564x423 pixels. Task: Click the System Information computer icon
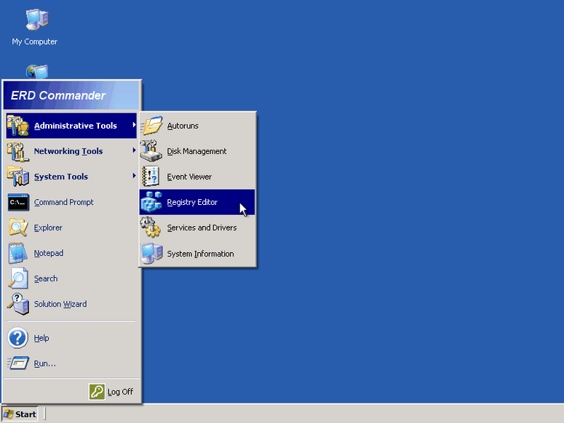151,254
